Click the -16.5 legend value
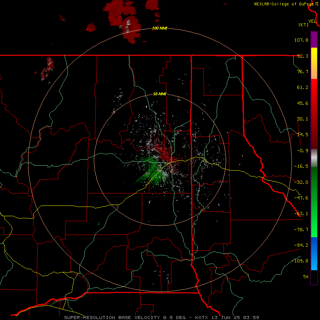This screenshot has width=320, height=320. coord(301,166)
